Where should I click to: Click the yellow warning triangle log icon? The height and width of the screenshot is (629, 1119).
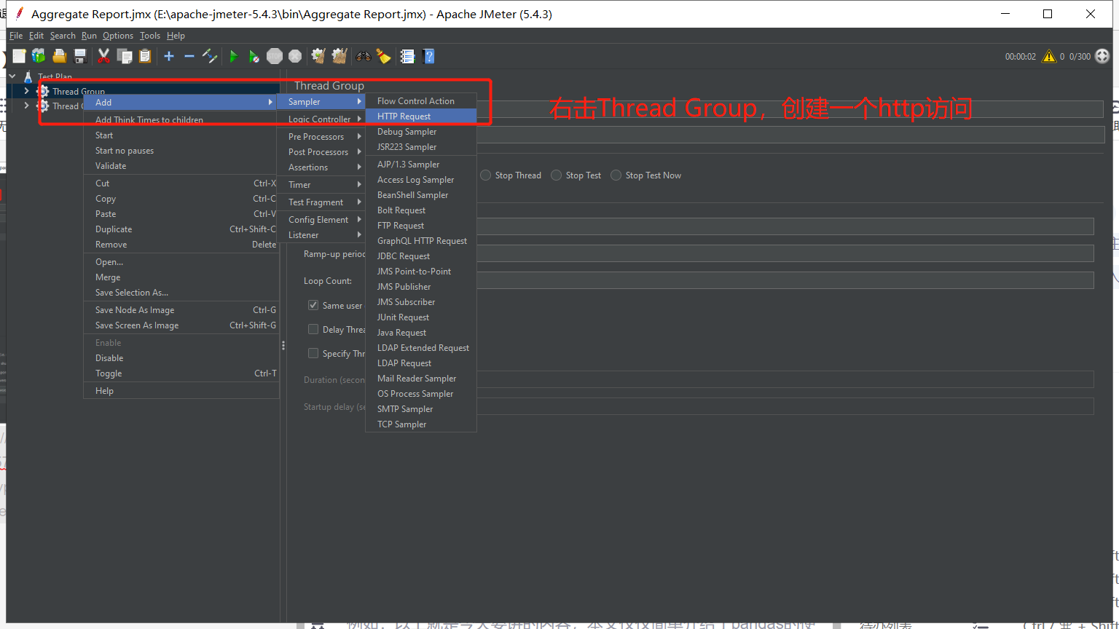pyautogui.click(x=1049, y=56)
